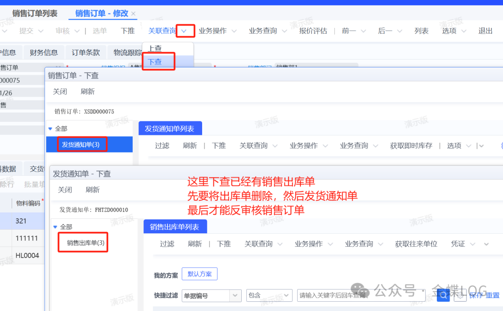Select 发货通知单(3) tree node
The width and height of the screenshot is (503, 311).
(81, 145)
